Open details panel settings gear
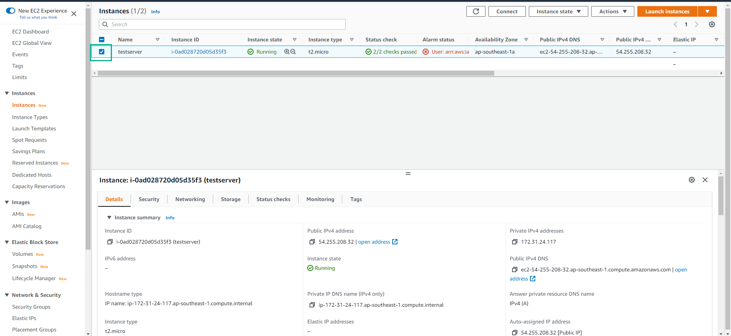Image resolution: width=731 pixels, height=336 pixels. [x=692, y=180]
